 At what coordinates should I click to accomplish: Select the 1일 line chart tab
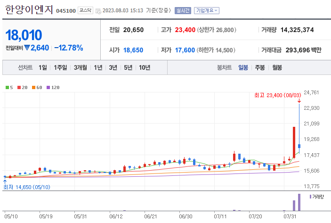pyautogui.click(x=43, y=67)
